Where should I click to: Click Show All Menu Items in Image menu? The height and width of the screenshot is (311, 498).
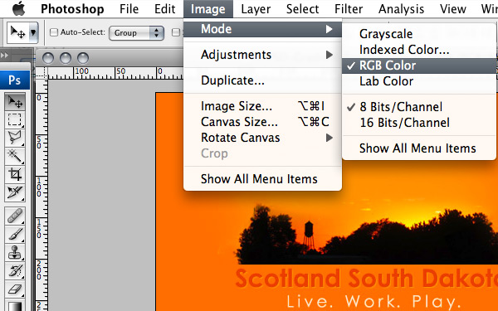[x=262, y=179]
